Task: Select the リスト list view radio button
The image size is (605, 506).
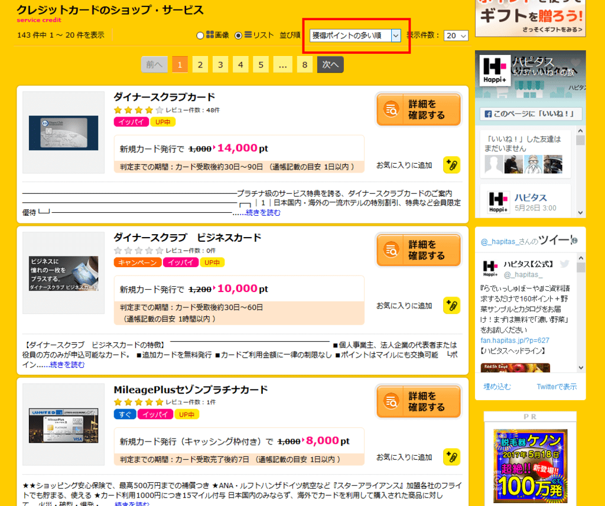Action: (239, 35)
